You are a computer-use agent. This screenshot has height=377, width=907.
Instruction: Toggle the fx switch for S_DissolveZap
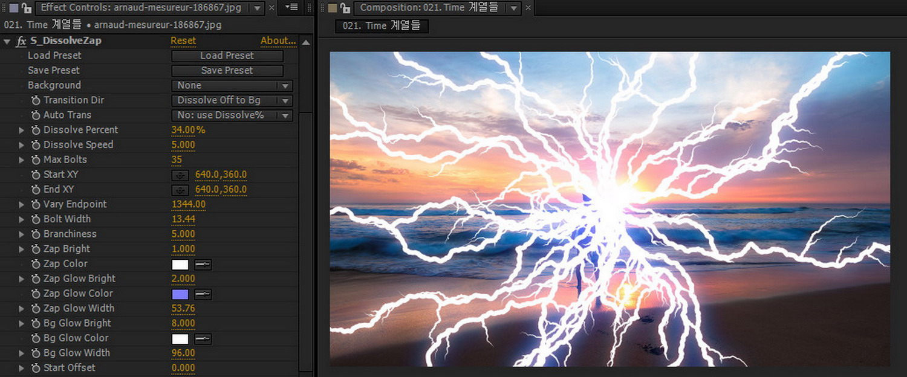pos(21,41)
